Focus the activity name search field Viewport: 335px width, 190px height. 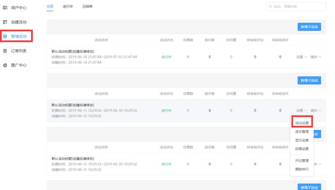tap(296, 6)
